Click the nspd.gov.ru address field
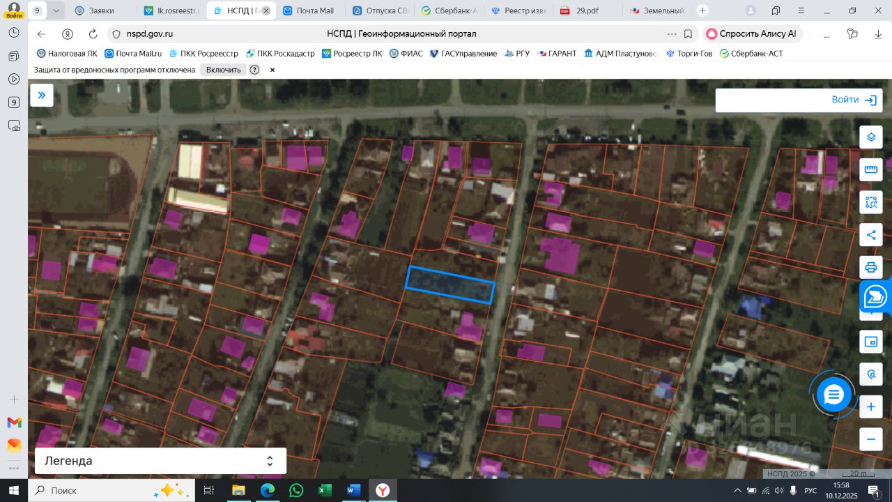 tap(150, 34)
